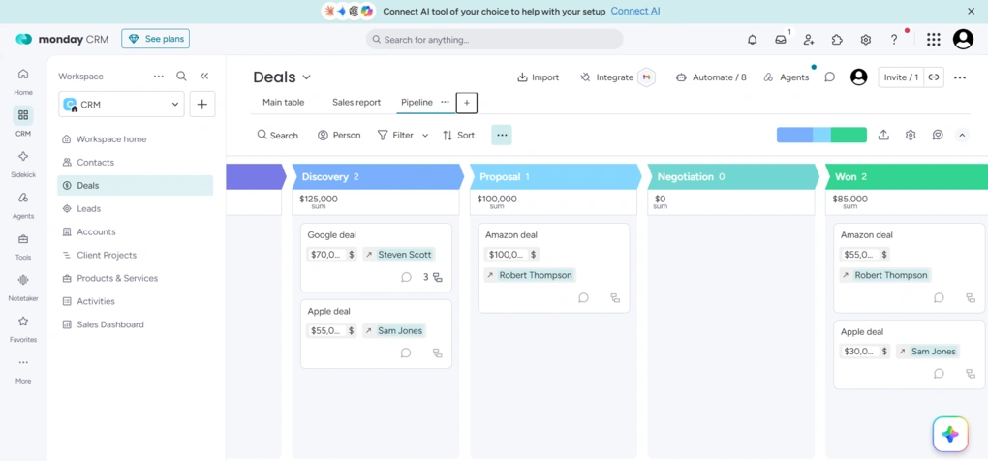Open the help question mark icon
The height and width of the screenshot is (461, 988).
[894, 39]
